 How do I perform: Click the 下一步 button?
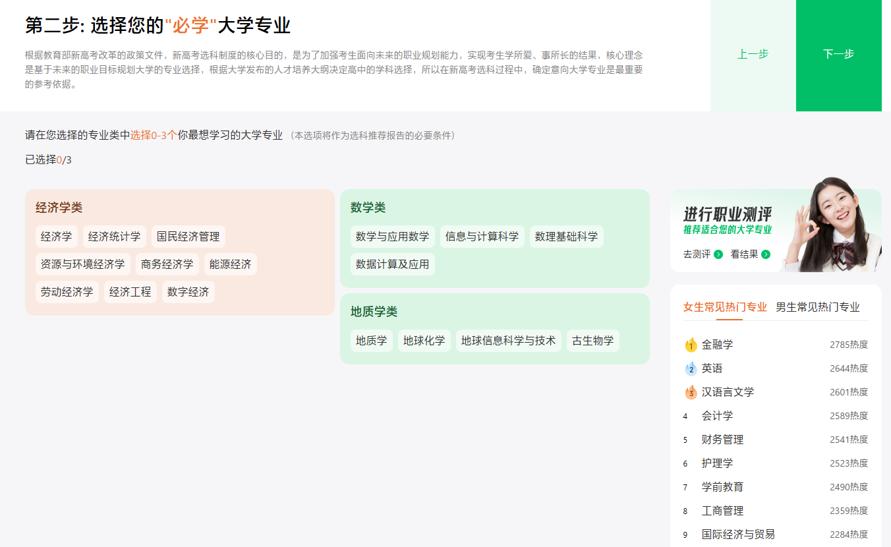838,55
